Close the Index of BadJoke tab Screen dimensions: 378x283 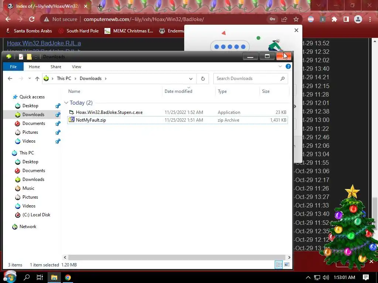click(x=86, y=6)
